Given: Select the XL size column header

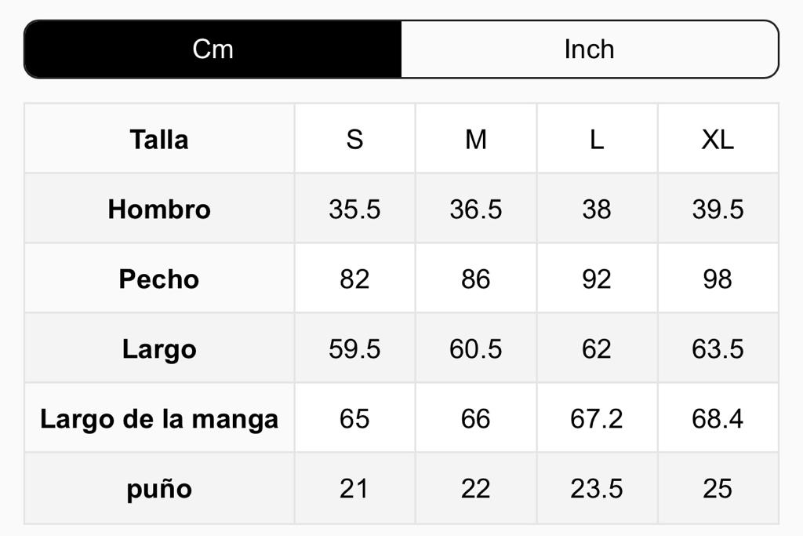Looking at the screenshot, I should point(718,140).
